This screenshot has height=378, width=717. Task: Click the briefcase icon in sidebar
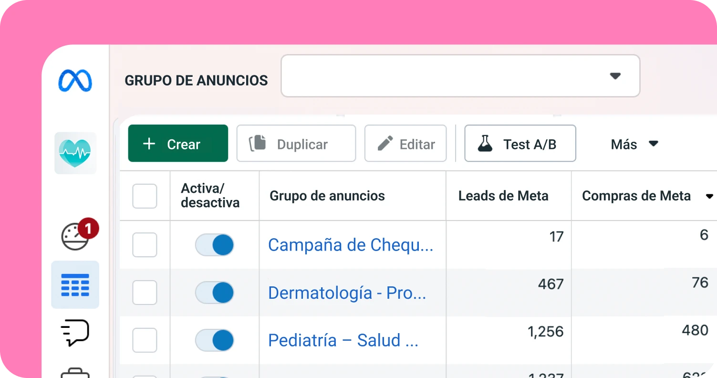point(75,372)
